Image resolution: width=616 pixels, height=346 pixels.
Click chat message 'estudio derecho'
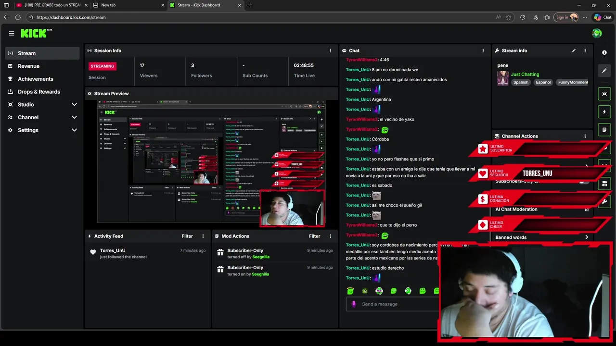click(x=388, y=268)
